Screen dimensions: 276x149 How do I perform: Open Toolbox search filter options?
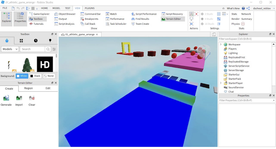tap(54, 49)
